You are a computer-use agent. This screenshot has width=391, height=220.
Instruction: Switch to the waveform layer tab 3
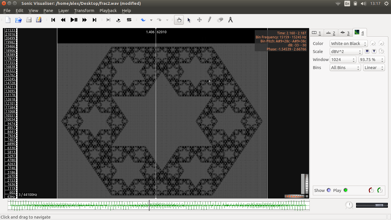coord(345,33)
